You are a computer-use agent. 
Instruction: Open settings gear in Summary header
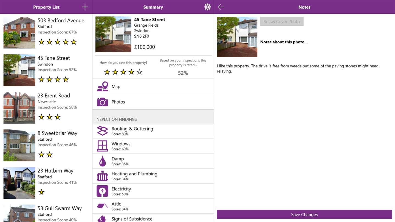pos(208,7)
